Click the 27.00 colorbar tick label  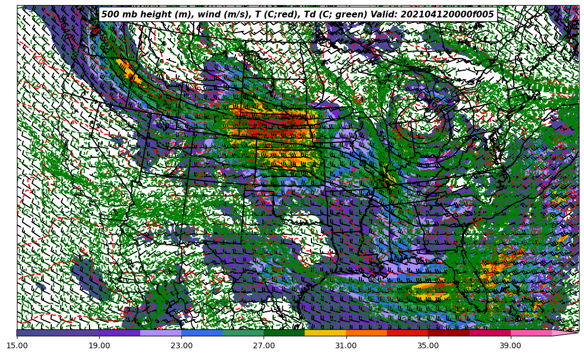point(264,345)
